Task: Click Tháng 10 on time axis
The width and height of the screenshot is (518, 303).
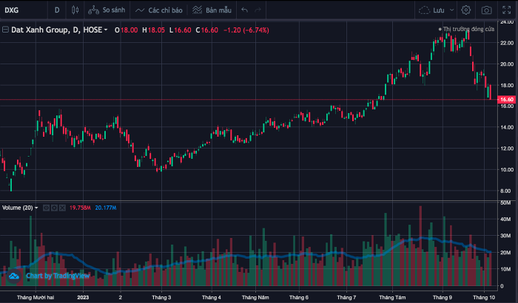Action: pos(484,297)
